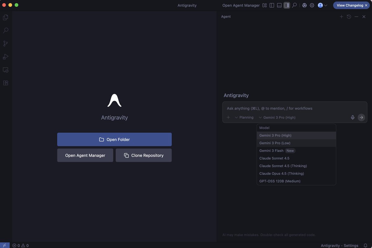This screenshot has height=248, width=372.
Task: Click Antigravity - Settings in status bar
Action: 339,246
